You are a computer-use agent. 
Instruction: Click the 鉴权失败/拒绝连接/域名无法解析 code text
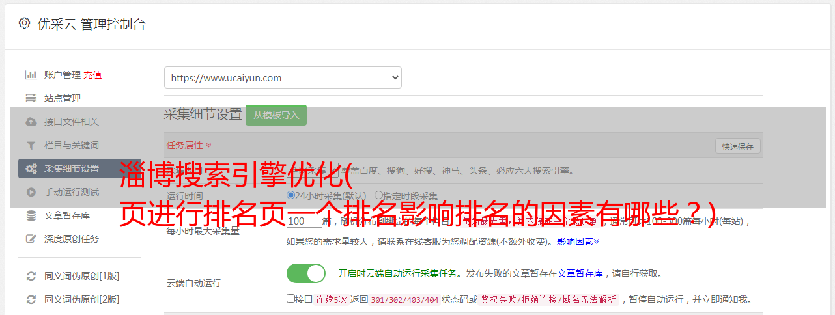[548, 300]
